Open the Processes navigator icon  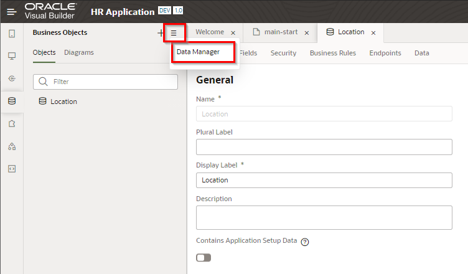pyautogui.click(x=12, y=146)
